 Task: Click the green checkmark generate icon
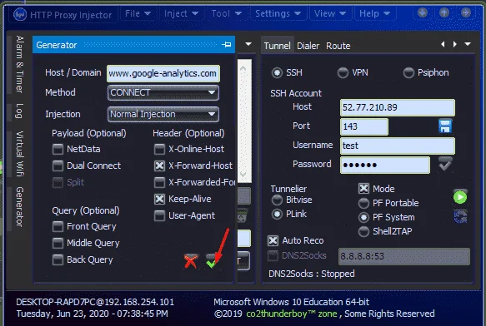212,262
